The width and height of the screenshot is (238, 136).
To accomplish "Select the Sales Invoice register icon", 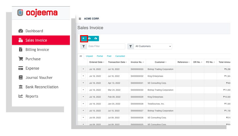I will [x=21, y=40].
